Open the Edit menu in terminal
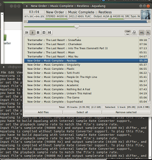 (x=11, y=72)
